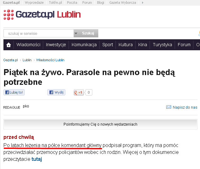Click the Gazeta.pl Lublin logo
The height and width of the screenshot is (169, 200).
coord(42,14)
